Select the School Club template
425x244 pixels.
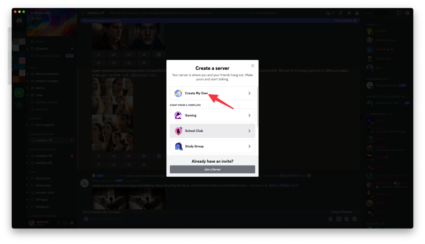pyautogui.click(x=212, y=131)
